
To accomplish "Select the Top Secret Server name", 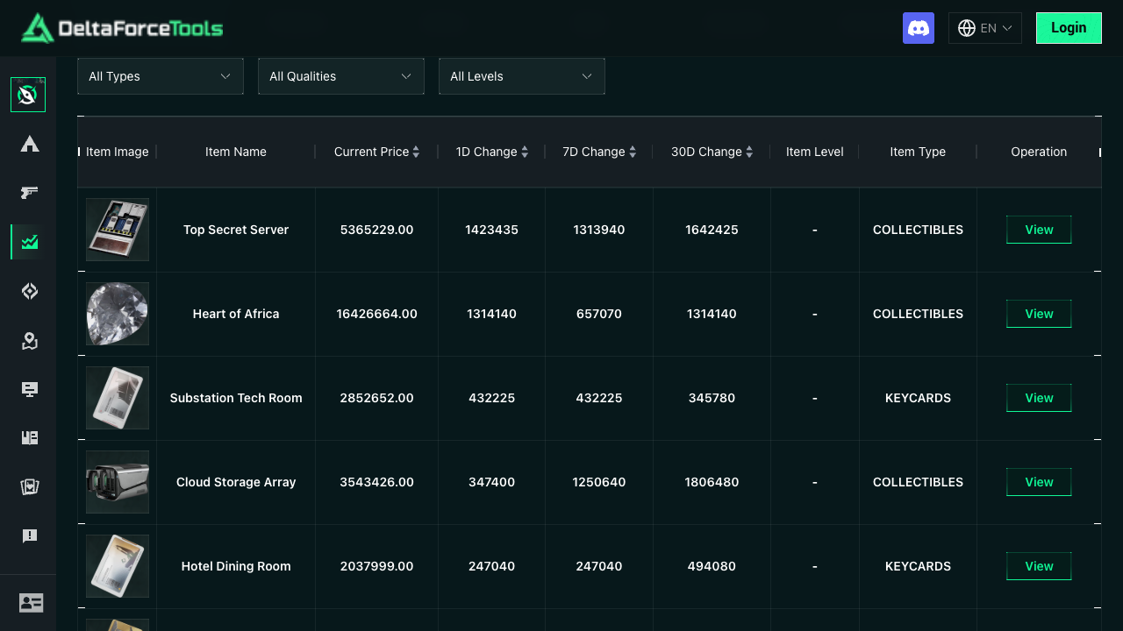I will click(236, 230).
